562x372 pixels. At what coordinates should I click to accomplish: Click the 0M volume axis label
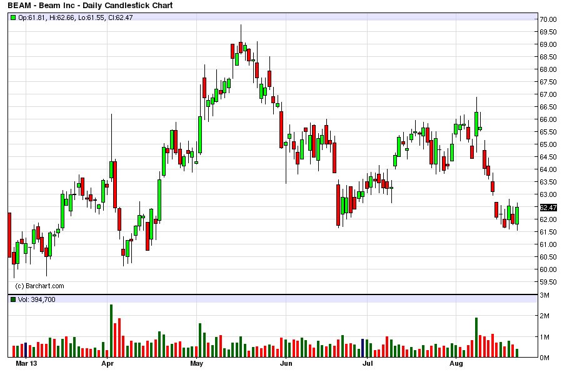click(544, 358)
